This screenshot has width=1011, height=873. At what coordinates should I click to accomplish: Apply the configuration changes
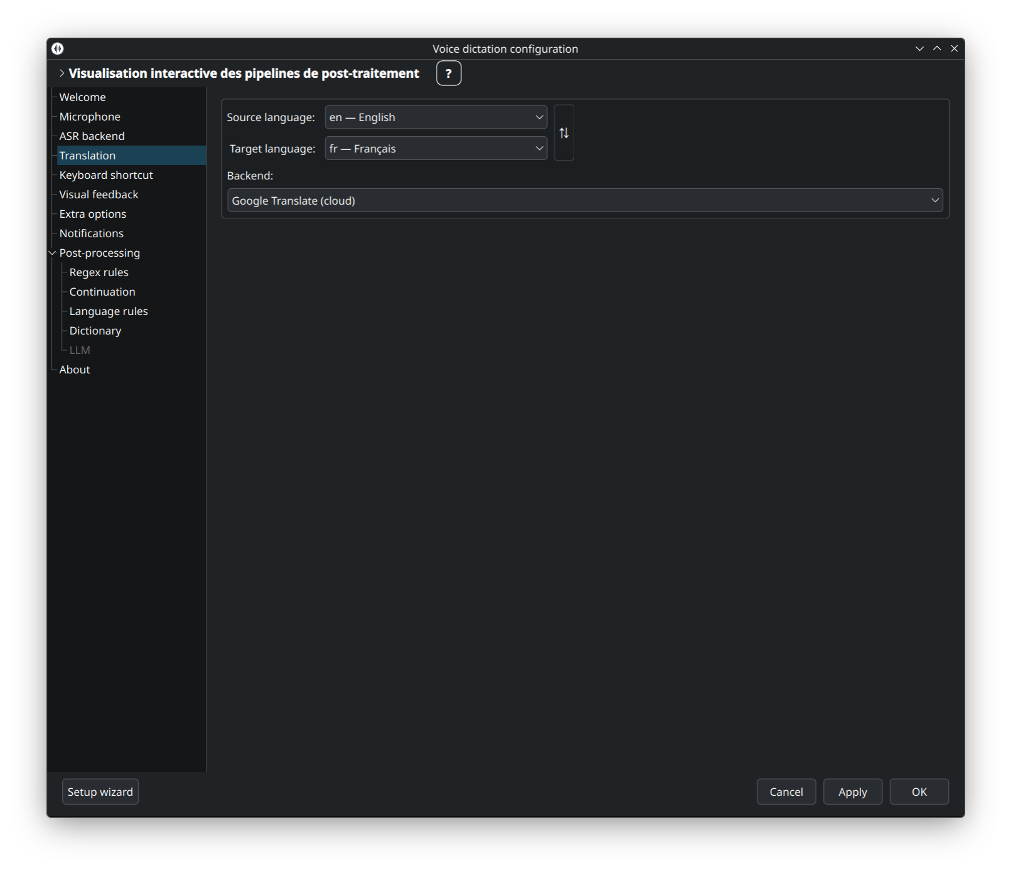[853, 792]
